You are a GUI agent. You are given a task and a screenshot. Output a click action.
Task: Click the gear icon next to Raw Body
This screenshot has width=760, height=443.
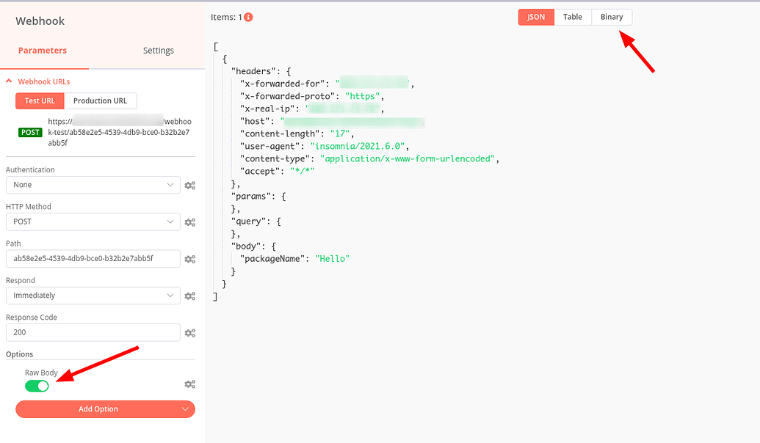point(189,384)
